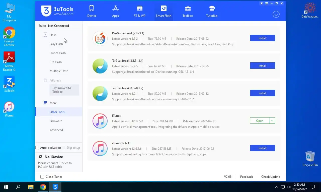This screenshot has width=321, height=192.
Task: Click the 3uTools taskbar button
Action: click(x=55, y=187)
